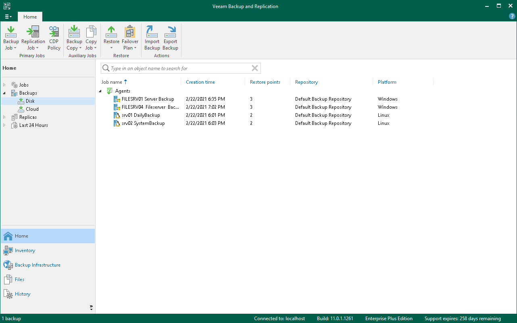Open the Backup Job ribbon button
The height and width of the screenshot is (323, 517).
click(x=11, y=38)
